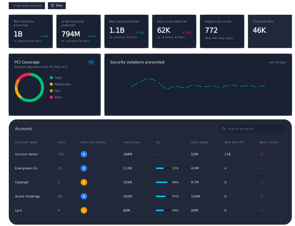The image size is (295, 226).
Task: Sort by the Violations column header
Action: [131, 143]
